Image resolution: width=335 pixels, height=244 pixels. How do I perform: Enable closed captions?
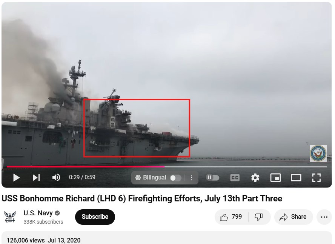(235, 178)
